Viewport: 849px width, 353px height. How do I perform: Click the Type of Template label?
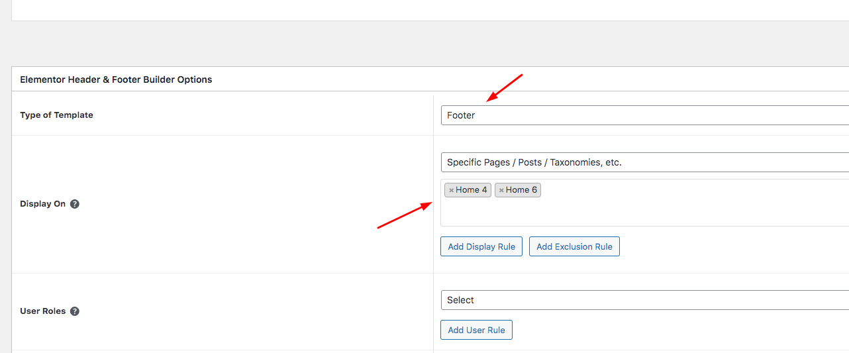click(x=56, y=115)
